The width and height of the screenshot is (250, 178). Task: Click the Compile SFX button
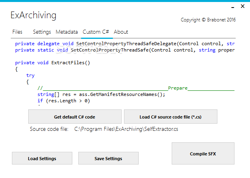point(203,153)
